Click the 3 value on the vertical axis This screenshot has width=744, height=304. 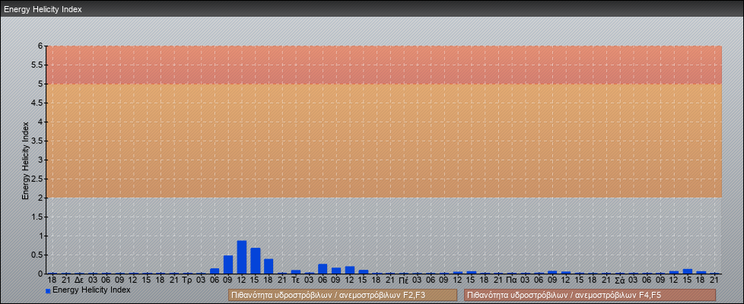[x=40, y=160]
